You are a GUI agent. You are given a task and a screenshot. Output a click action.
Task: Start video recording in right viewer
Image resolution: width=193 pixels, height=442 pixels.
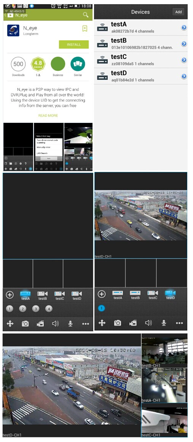(x=133, y=323)
